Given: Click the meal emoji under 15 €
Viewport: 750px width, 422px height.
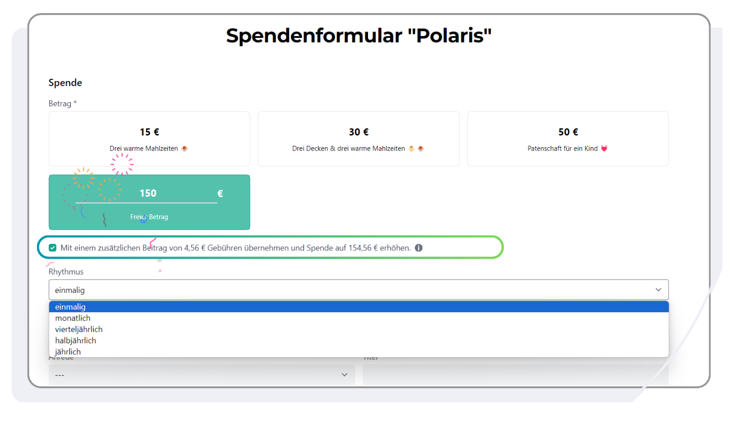Looking at the screenshot, I should click(x=184, y=148).
